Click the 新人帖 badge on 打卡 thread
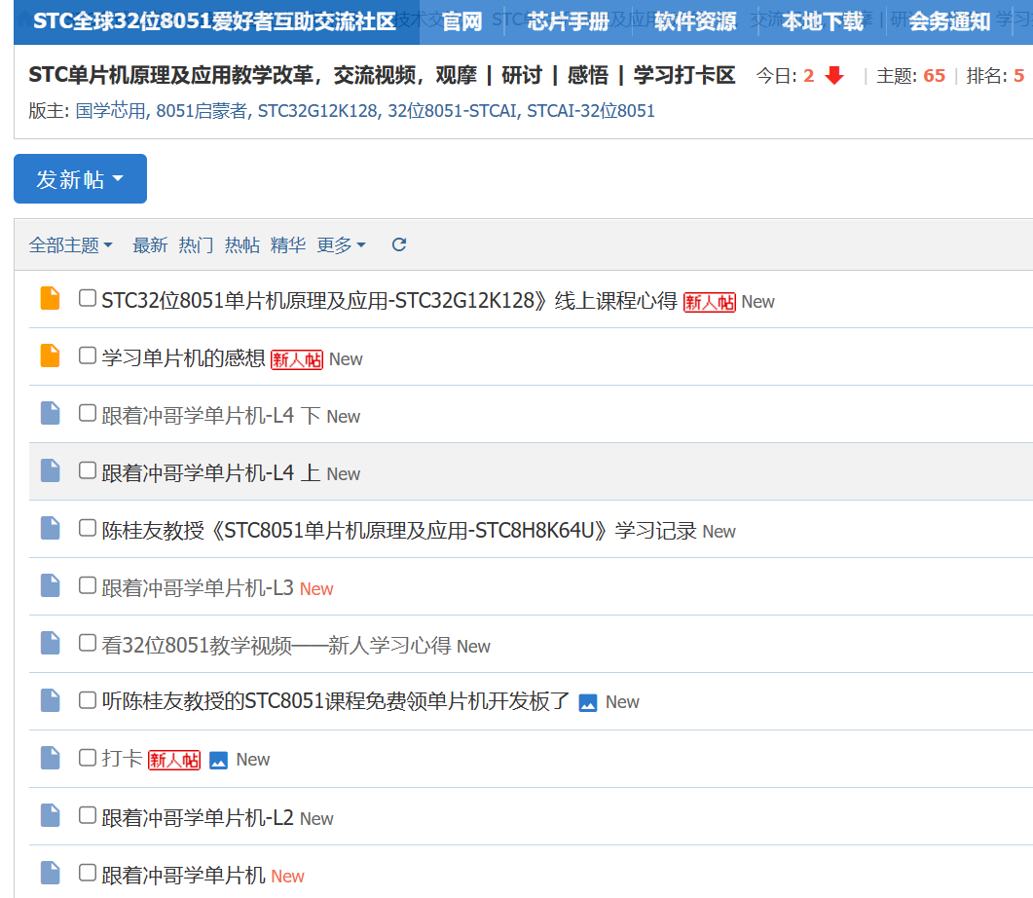The width and height of the screenshot is (1033, 898). [x=174, y=761]
